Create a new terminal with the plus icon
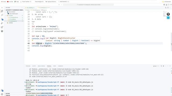 (158, 66)
